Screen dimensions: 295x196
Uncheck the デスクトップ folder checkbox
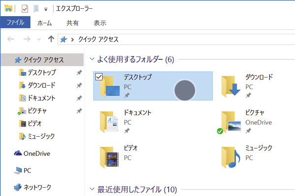(99, 77)
